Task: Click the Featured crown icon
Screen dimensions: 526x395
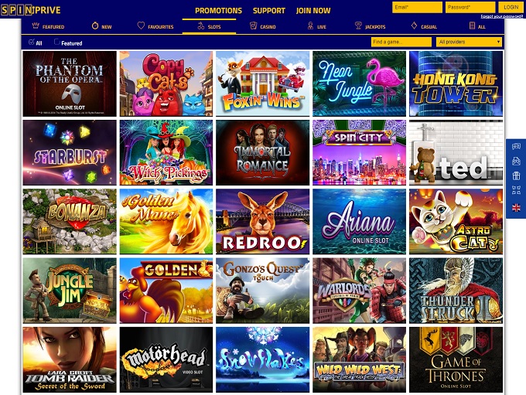Action: pyautogui.click(x=36, y=26)
